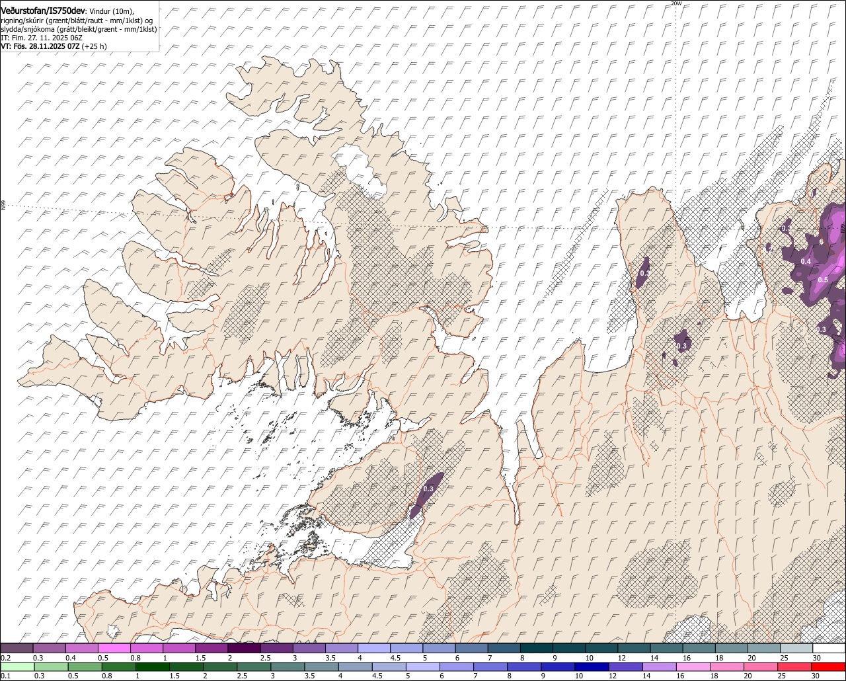Select upper legend swatch starting at 0.8
This screenshot has width=846, height=681.
(x=147, y=648)
